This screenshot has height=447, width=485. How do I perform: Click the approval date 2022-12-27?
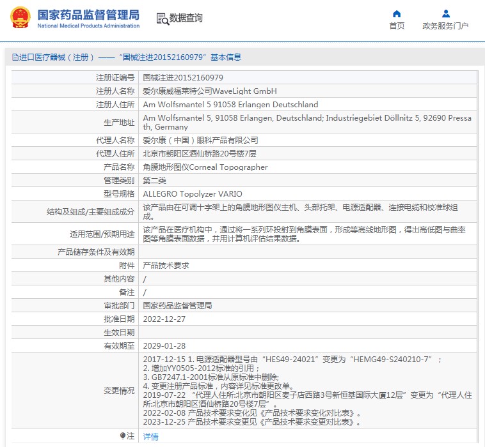point(164,319)
